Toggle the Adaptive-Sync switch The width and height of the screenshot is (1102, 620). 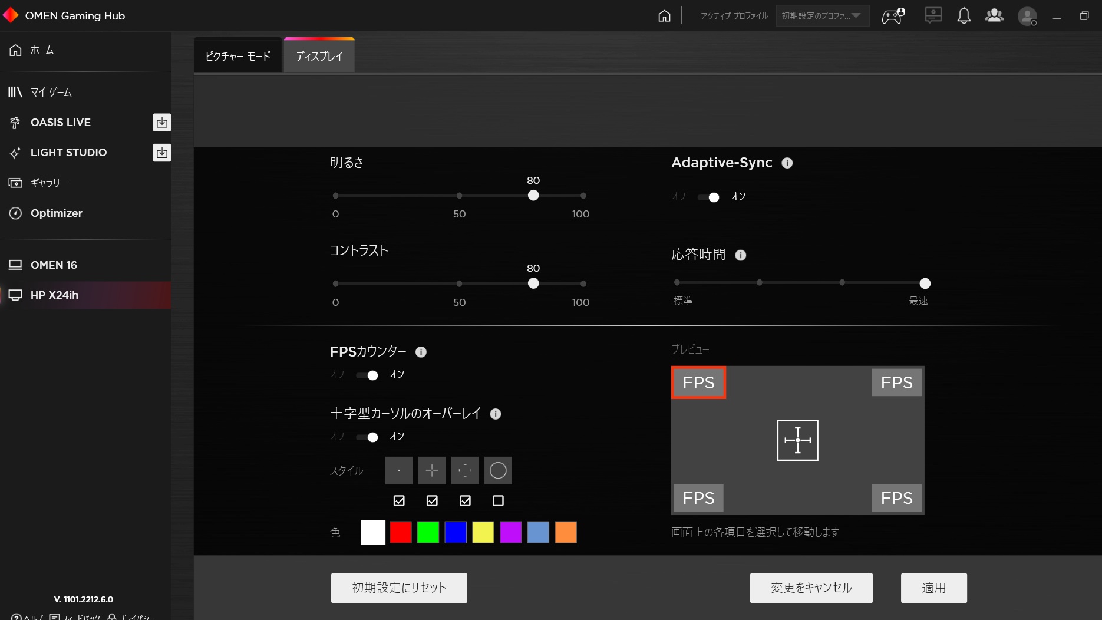(x=708, y=197)
